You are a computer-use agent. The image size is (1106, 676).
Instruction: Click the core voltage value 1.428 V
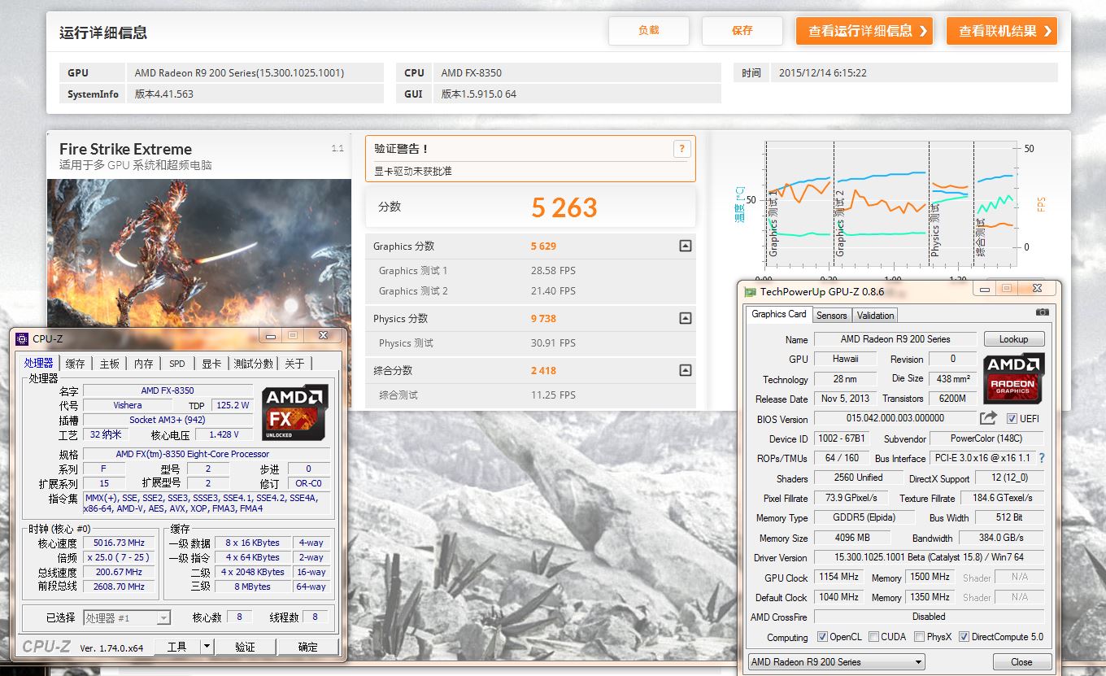[x=224, y=435]
